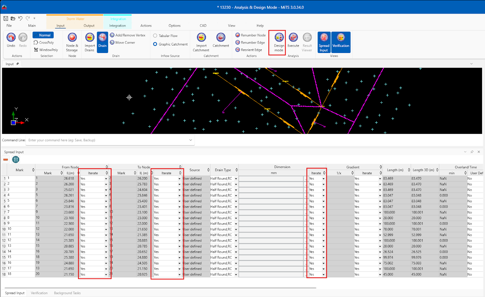Select Normal selection mode
485x297 pixels.
(43, 35)
